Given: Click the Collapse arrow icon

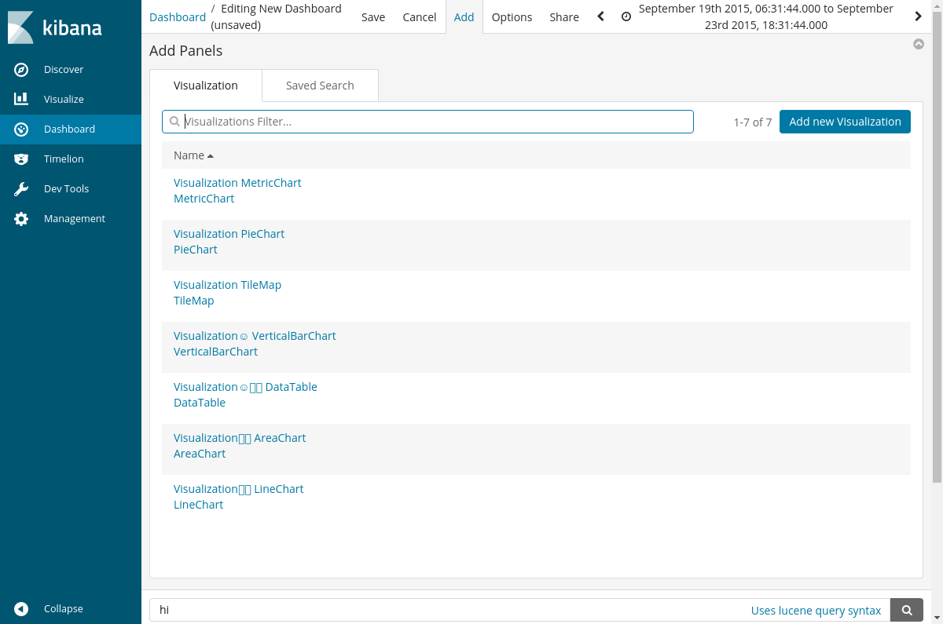Looking at the screenshot, I should click(21, 609).
